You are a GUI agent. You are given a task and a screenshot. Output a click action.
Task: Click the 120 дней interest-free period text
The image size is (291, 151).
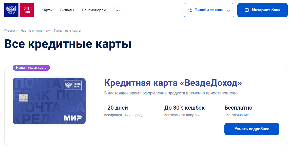coord(116,108)
